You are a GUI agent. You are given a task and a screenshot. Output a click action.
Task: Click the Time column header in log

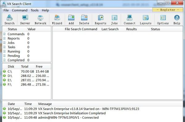(28, 104)
